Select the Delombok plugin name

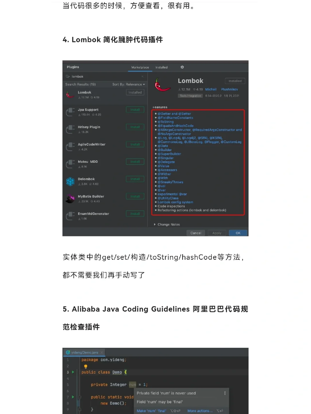[x=86, y=179]
